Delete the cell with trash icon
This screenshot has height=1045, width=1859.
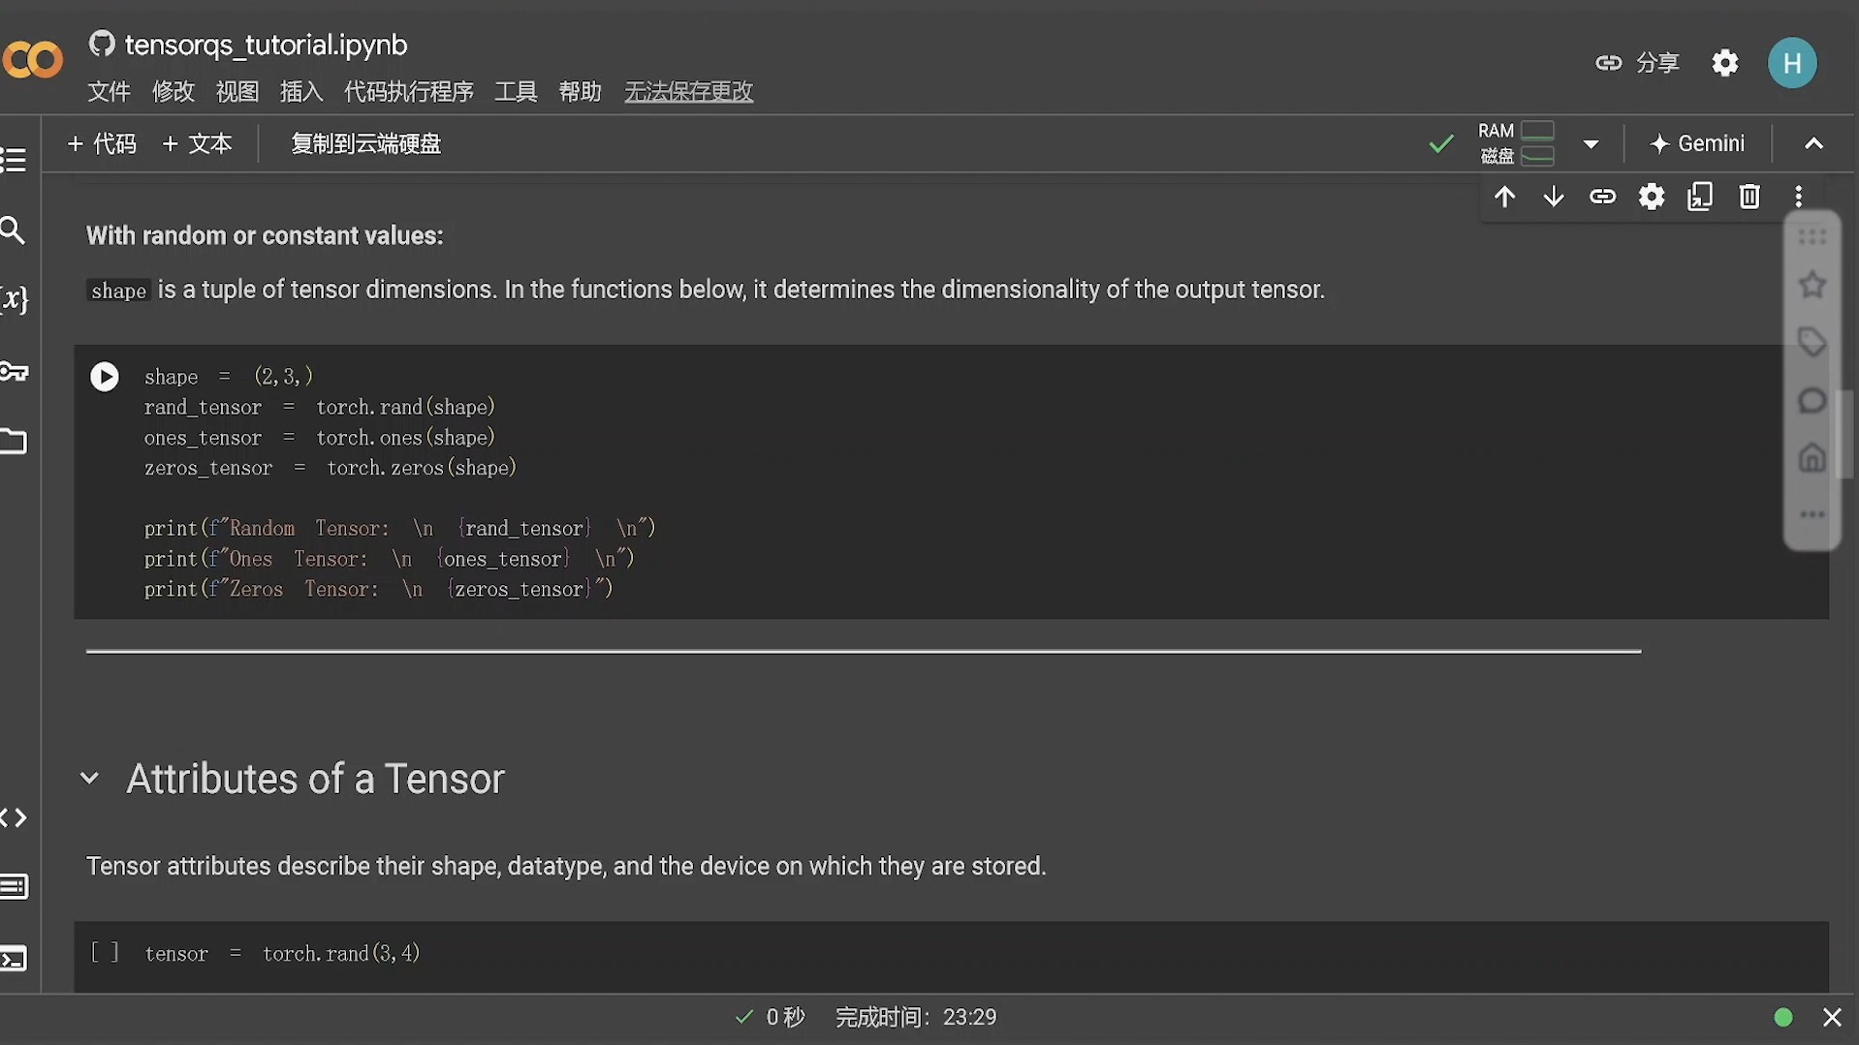point(1749,198)
